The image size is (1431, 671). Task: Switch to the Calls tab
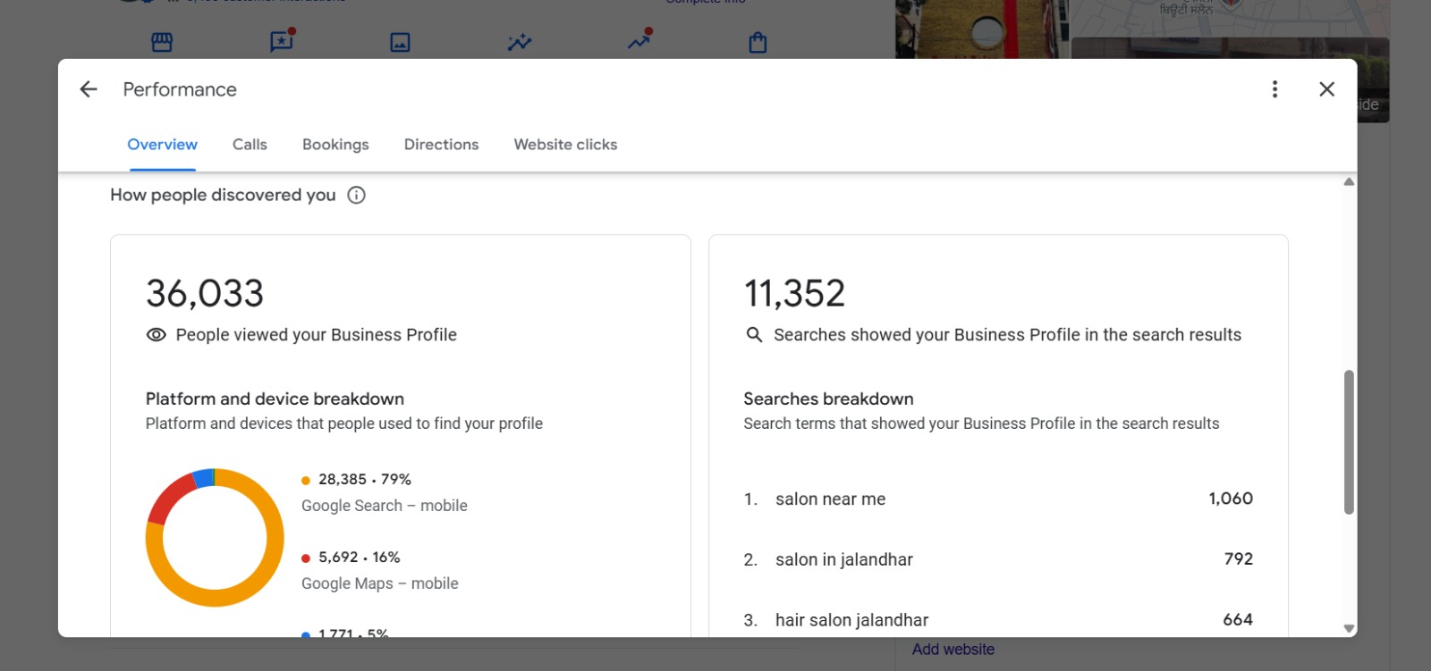[250, 145]
